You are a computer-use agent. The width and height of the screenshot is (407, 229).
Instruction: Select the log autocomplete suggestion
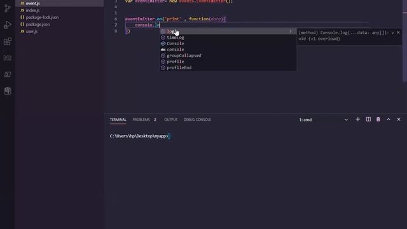228,31
